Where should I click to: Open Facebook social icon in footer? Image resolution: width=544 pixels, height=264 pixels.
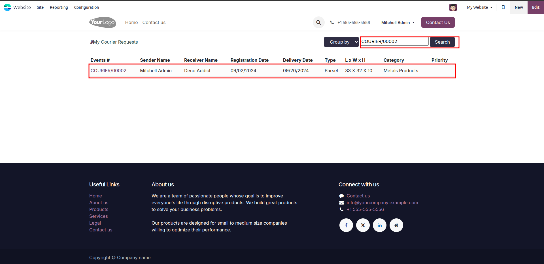pyautogui.click(x=346, y=225)
